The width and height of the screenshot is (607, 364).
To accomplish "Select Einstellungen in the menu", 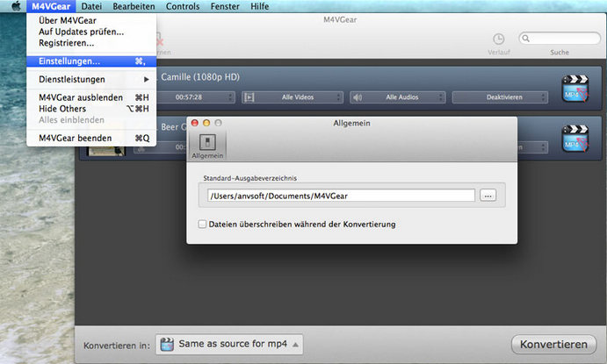I will pyautogui.click(x=91, y=61).
